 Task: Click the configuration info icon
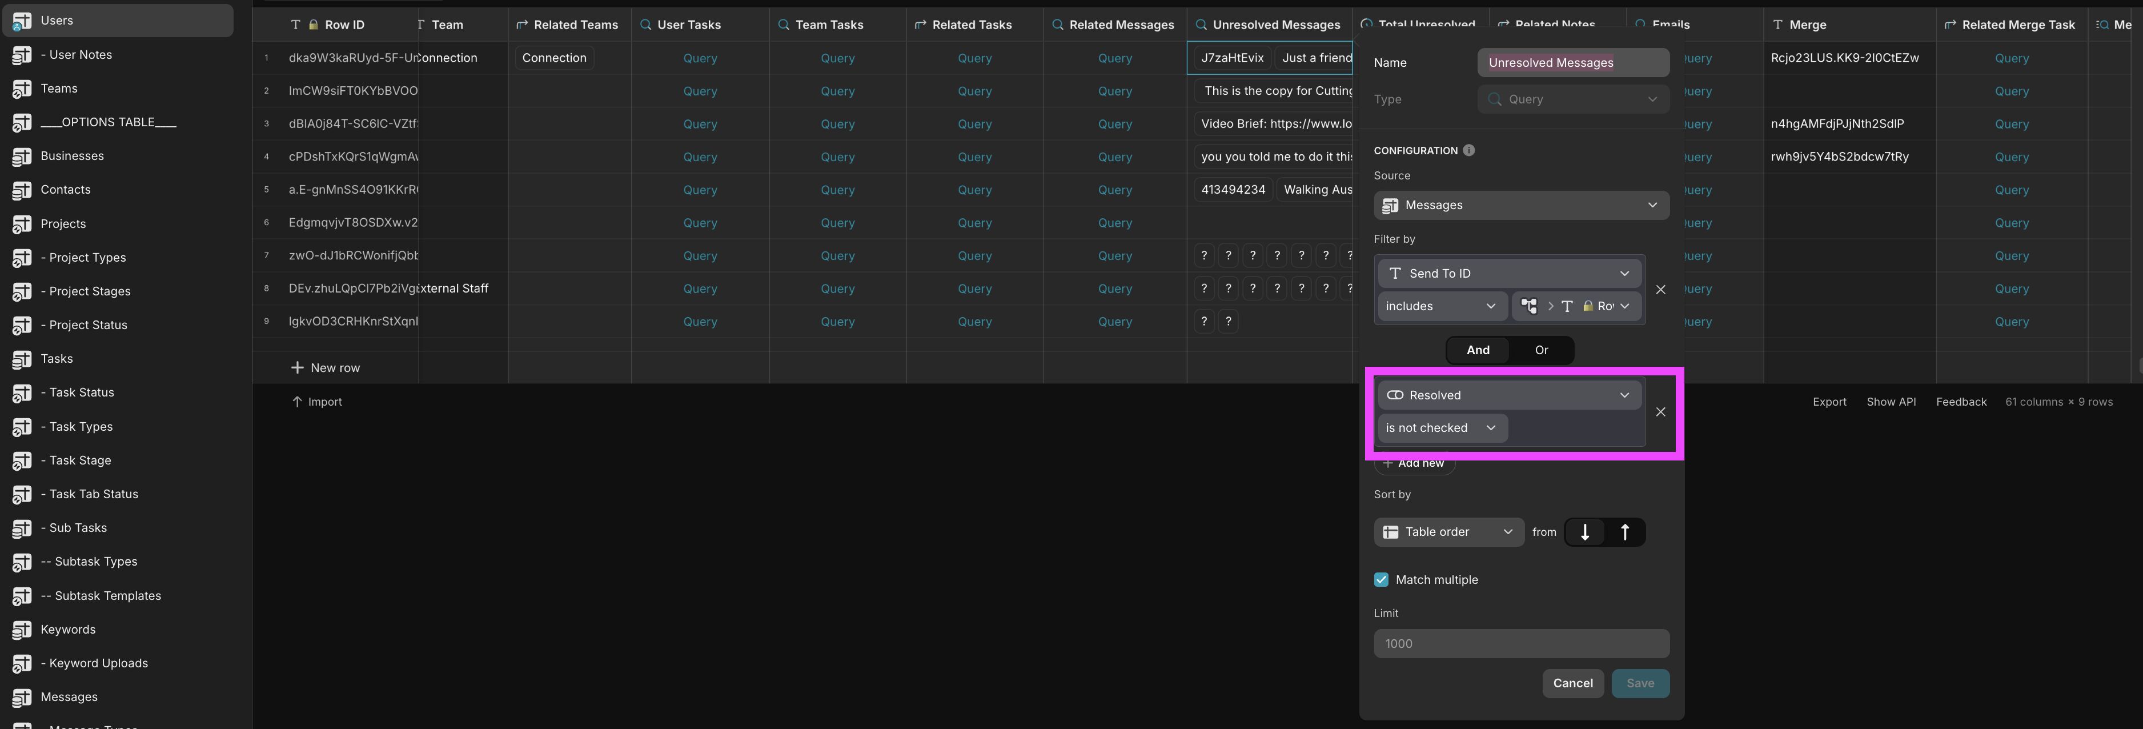(x=1468, y=151)
